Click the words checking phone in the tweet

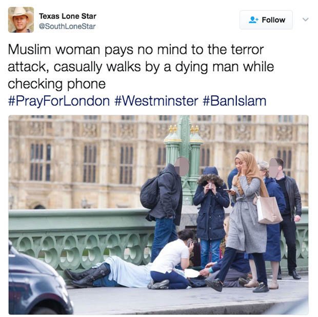click(x=57, y=84)
